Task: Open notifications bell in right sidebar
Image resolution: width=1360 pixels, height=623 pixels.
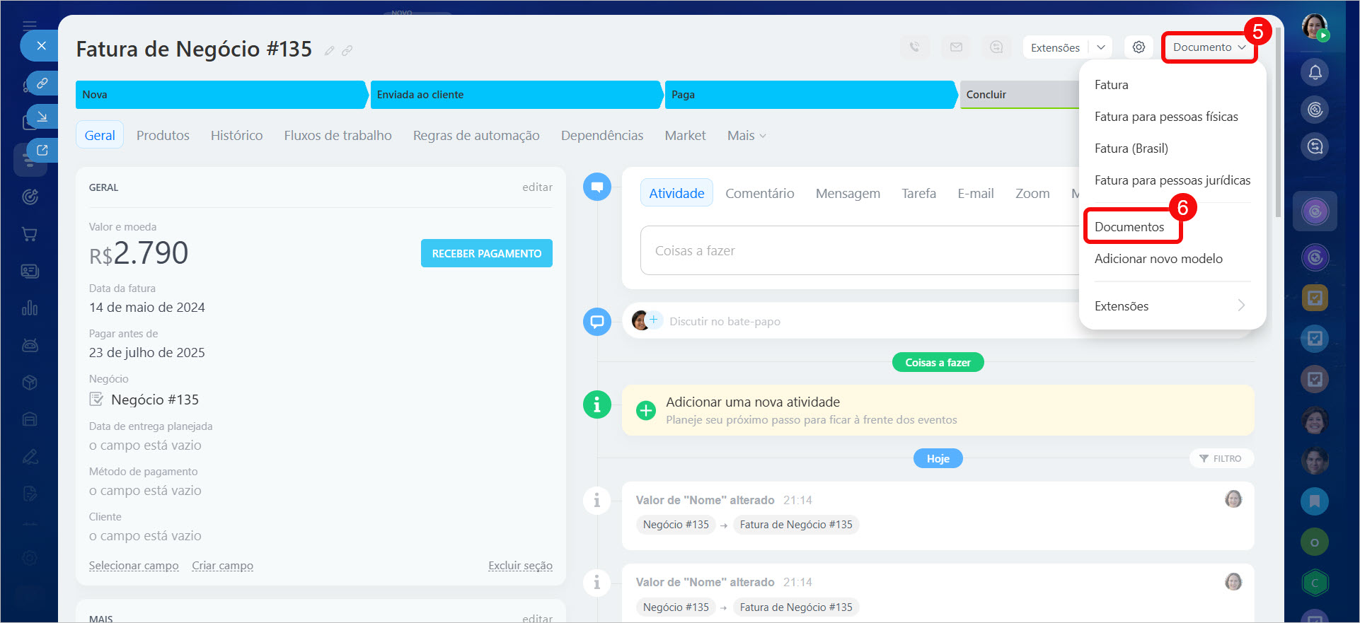Action: (1315, 72)
